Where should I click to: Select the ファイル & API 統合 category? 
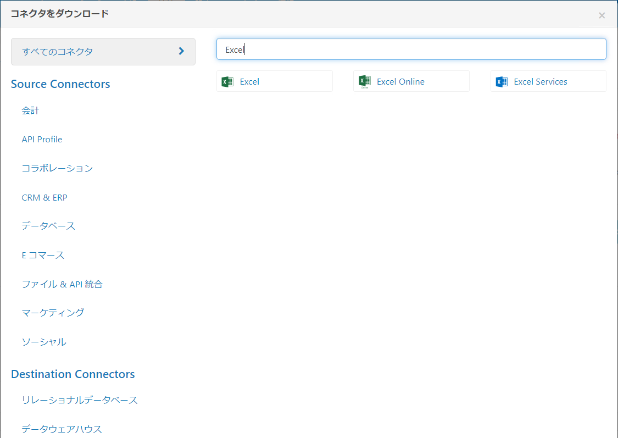pos(62,284)
